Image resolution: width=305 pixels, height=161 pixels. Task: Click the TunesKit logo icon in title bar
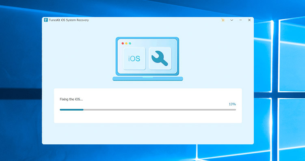coord(46,20)
